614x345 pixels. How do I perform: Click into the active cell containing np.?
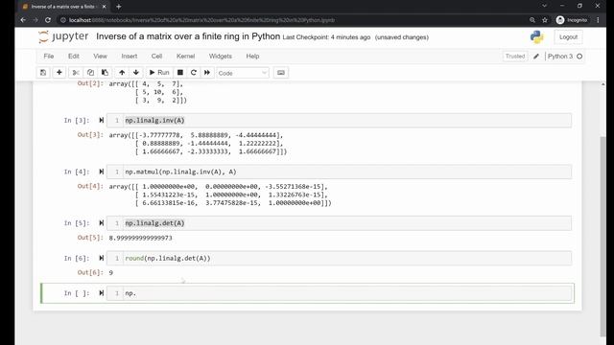tap(339, 293)
